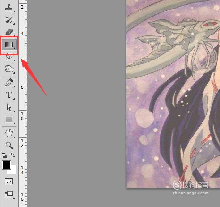
Task: Click the anime artwork canvas
Action: (x=173, y=94)
